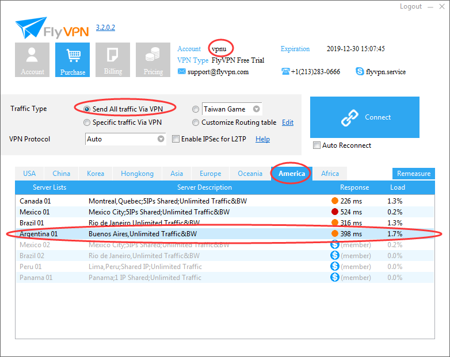The width and height of the screenshot is (450, 357).
Task: Click the 1.7% load value for Argentina 01
Action: 395,234
